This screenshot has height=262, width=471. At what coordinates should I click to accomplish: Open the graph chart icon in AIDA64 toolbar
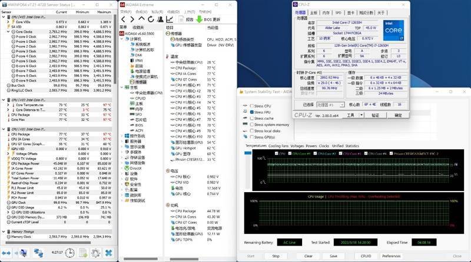coord(170,19)
